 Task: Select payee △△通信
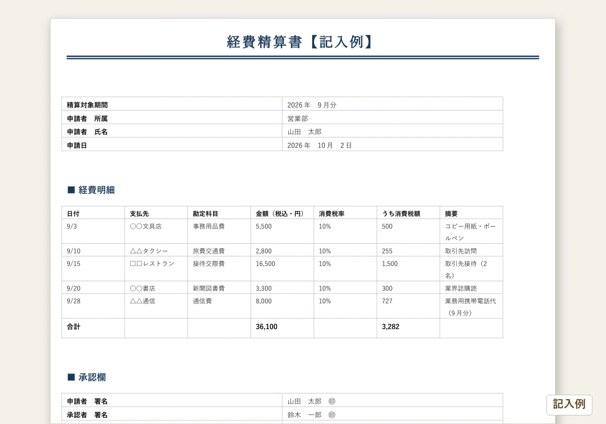pos(142,301)
